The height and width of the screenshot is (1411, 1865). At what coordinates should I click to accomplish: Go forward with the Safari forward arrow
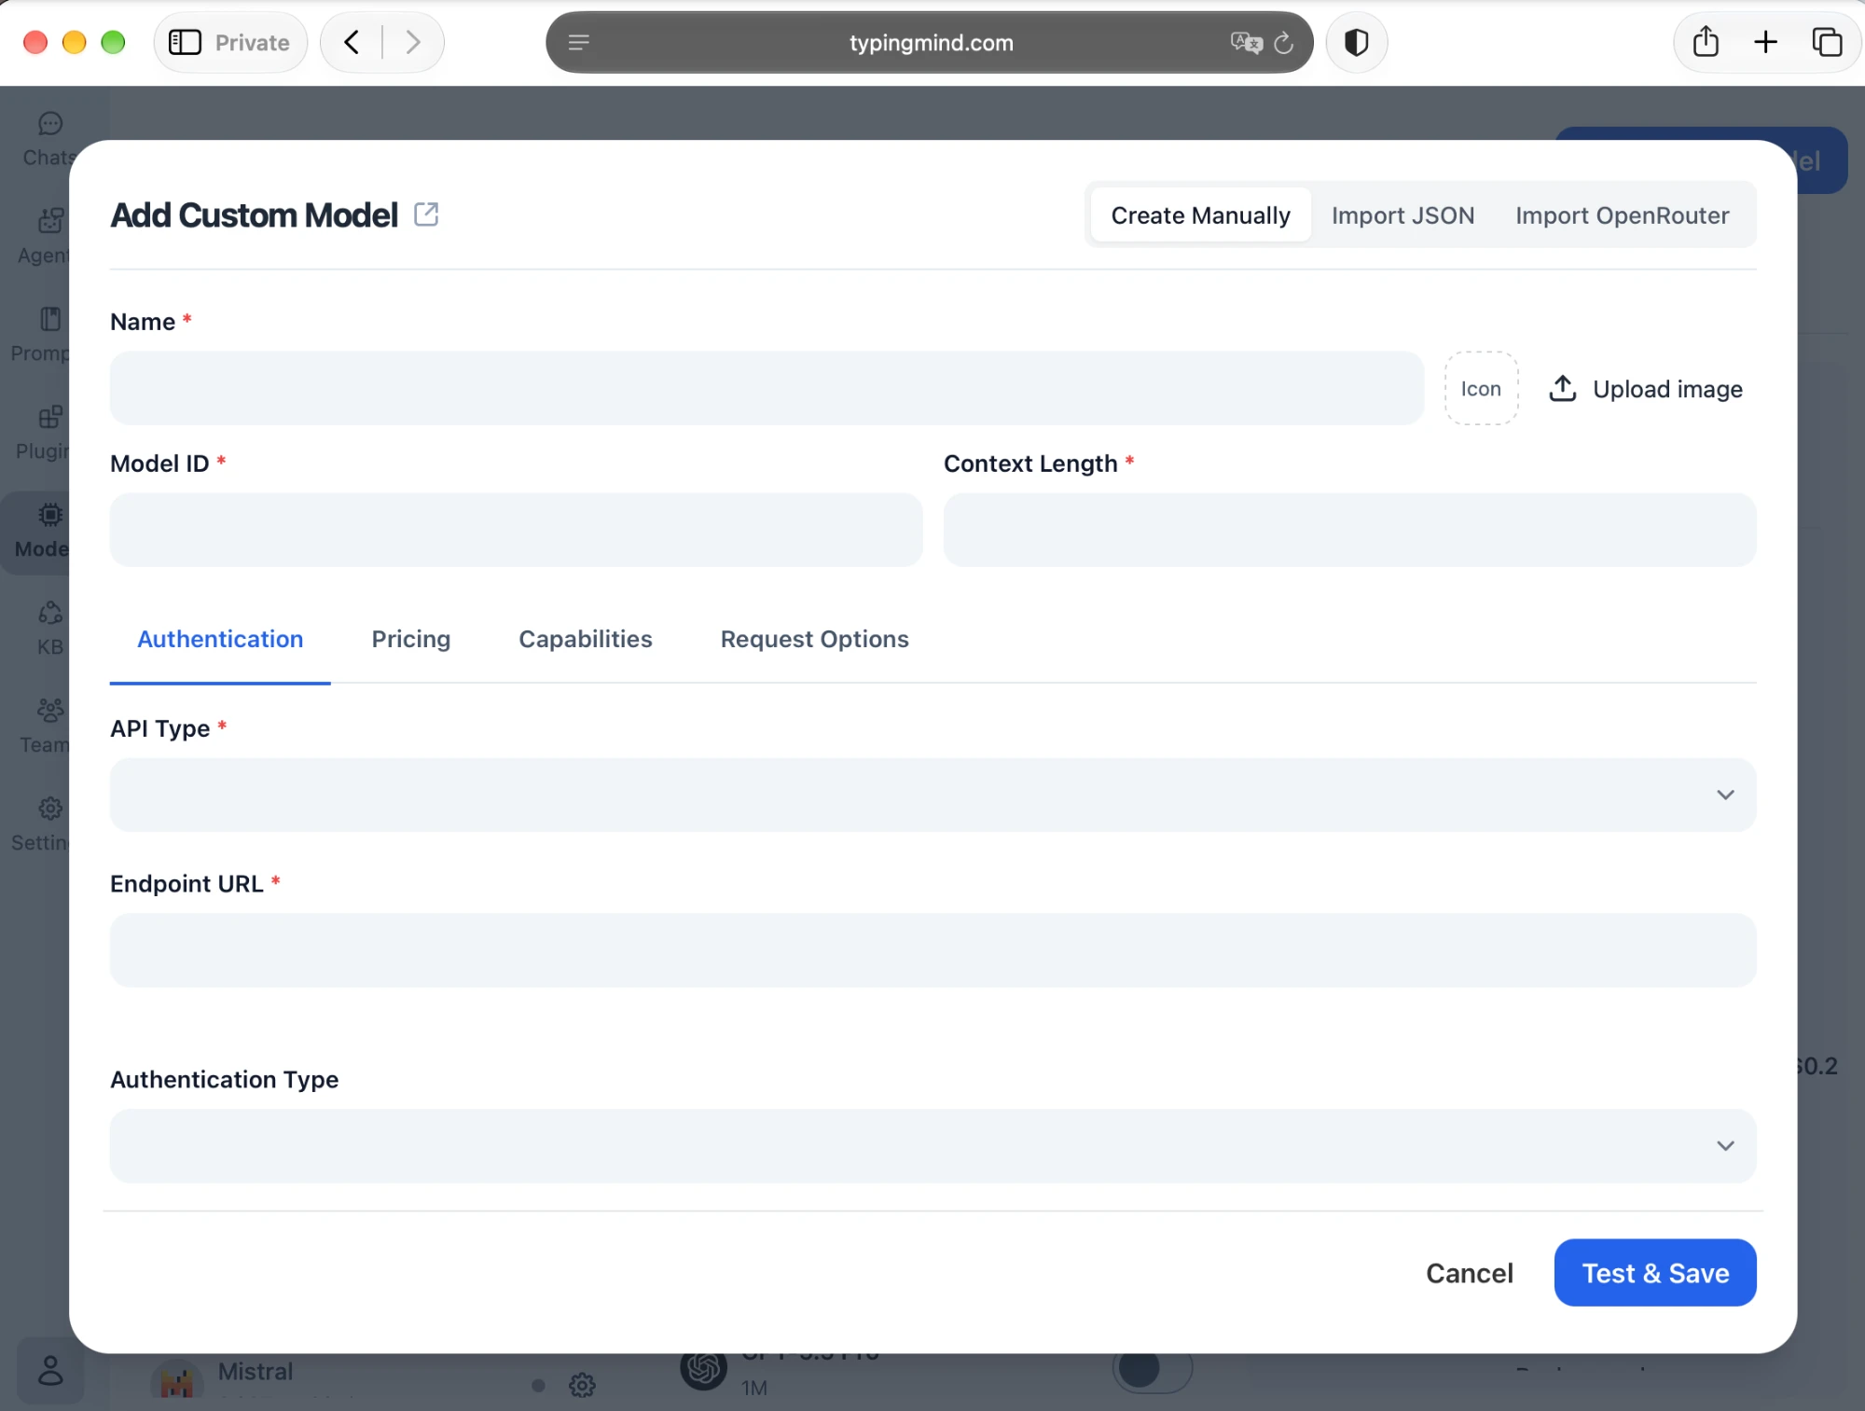click(413, 42)
